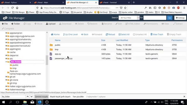The width and height of the screenshot is (187, 105).
Task: Expand the appsingilizcehaberoku folder
Action: point(6,39)
